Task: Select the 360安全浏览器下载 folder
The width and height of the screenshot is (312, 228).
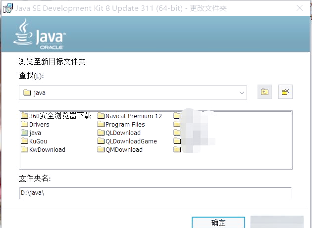Action: coord(56,116)
